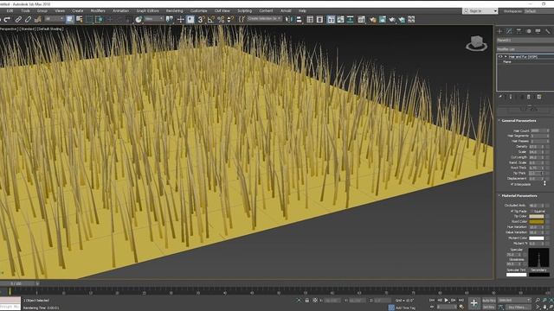Collapse Material Parameters rollout

pyautogui.click(x=519, y=196)
